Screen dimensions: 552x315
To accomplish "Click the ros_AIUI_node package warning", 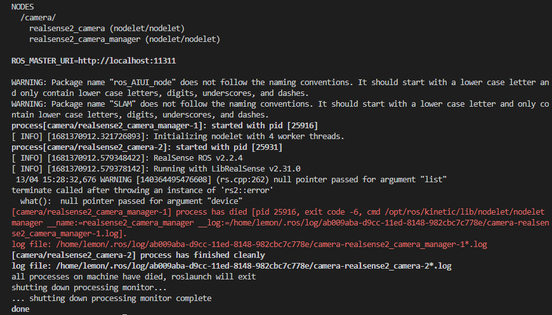I will (x=280, y=88).
